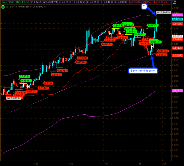Click the red 0.8352 signal label

[49, 83]
